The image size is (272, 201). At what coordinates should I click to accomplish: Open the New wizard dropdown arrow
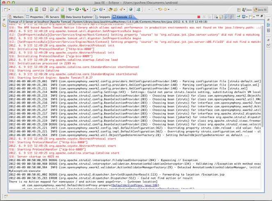9,9
